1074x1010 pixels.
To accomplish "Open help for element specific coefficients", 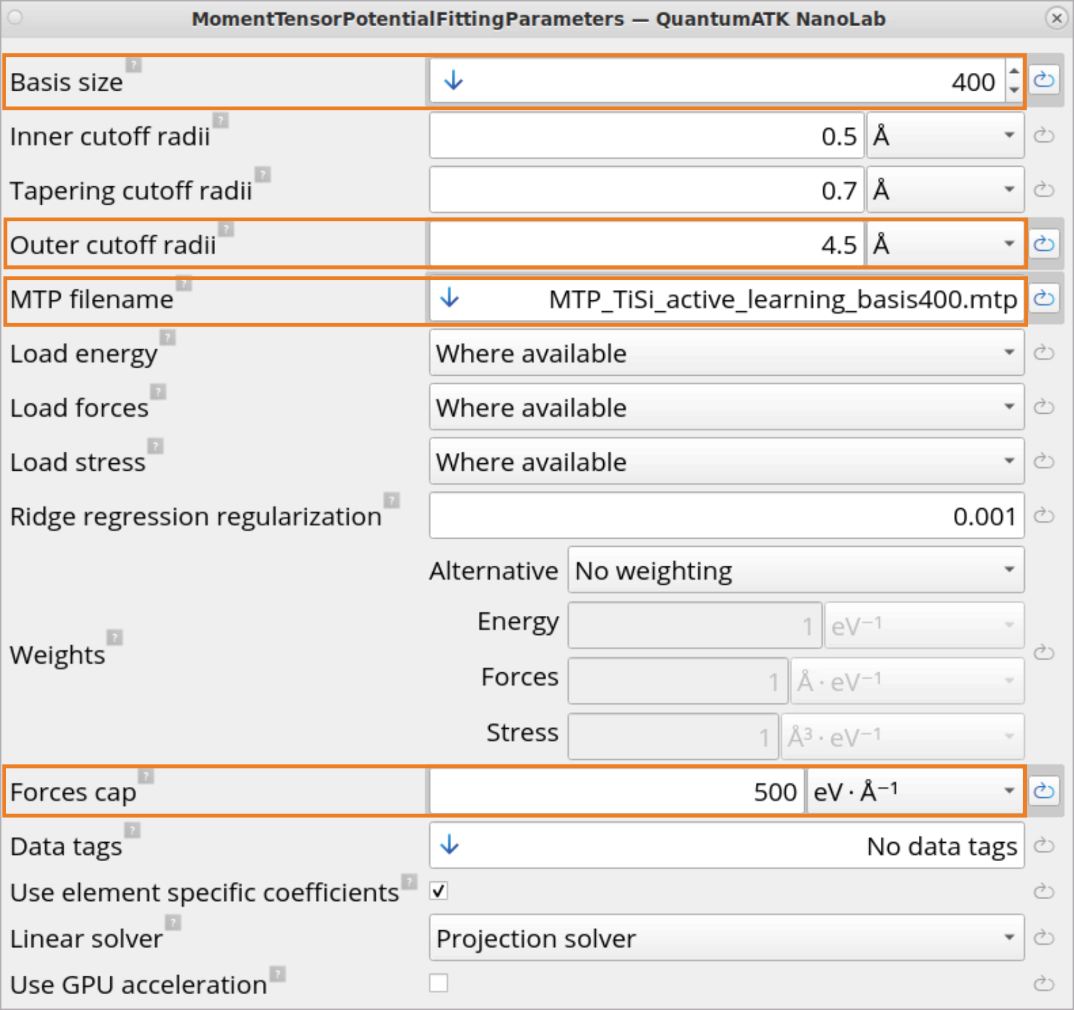I will click(409, 882).
